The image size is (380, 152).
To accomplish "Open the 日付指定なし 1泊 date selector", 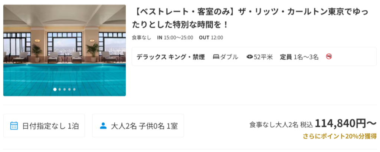I will 44,126.
